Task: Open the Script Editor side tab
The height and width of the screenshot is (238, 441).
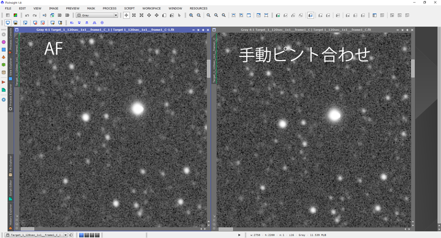Action: [x=10, y=190]
